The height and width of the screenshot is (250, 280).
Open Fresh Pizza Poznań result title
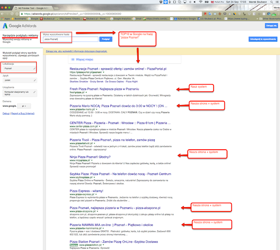pyautogui.click(x=104, y=89)
